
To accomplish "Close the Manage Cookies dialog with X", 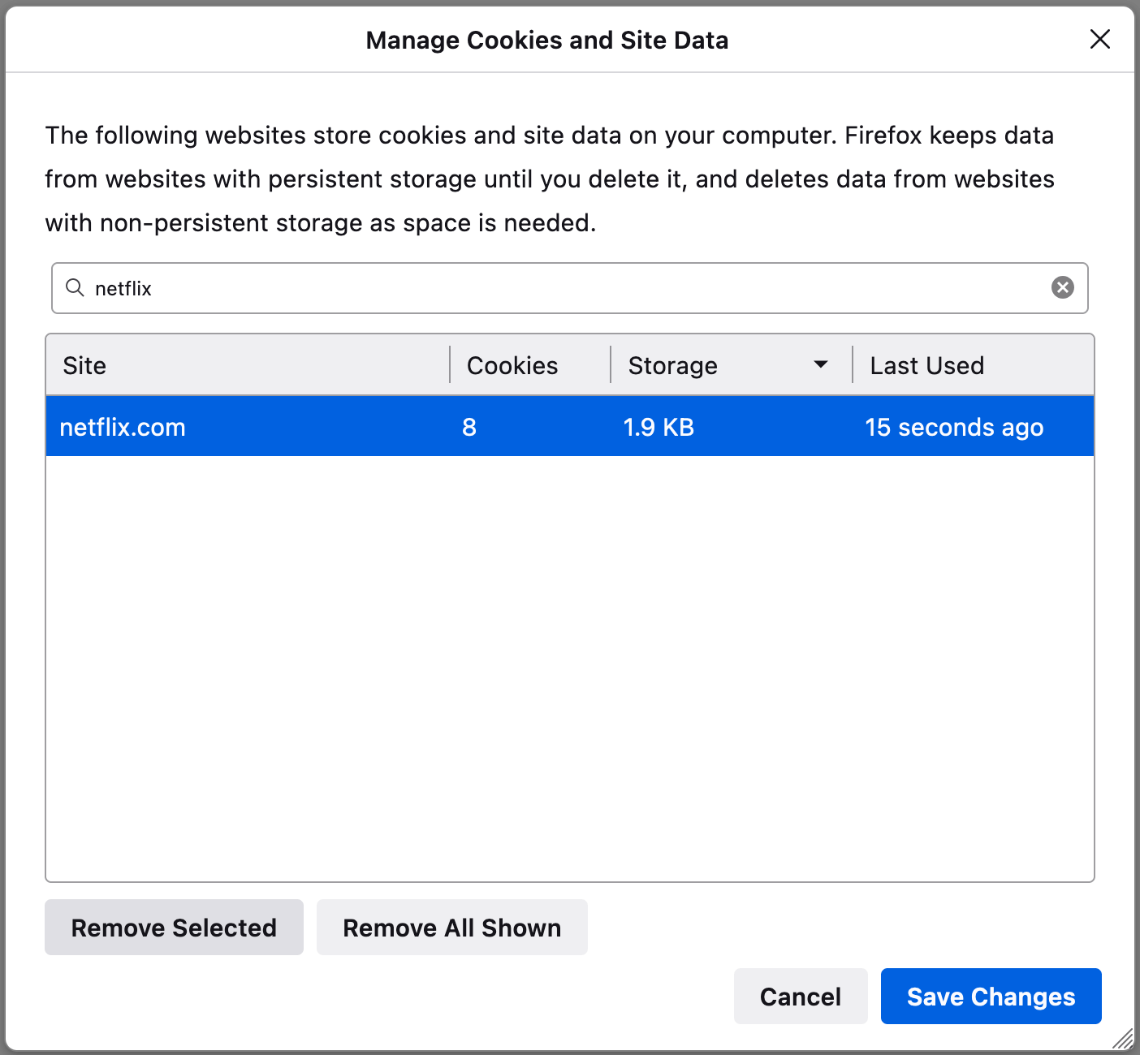I will click(1099, 39).
